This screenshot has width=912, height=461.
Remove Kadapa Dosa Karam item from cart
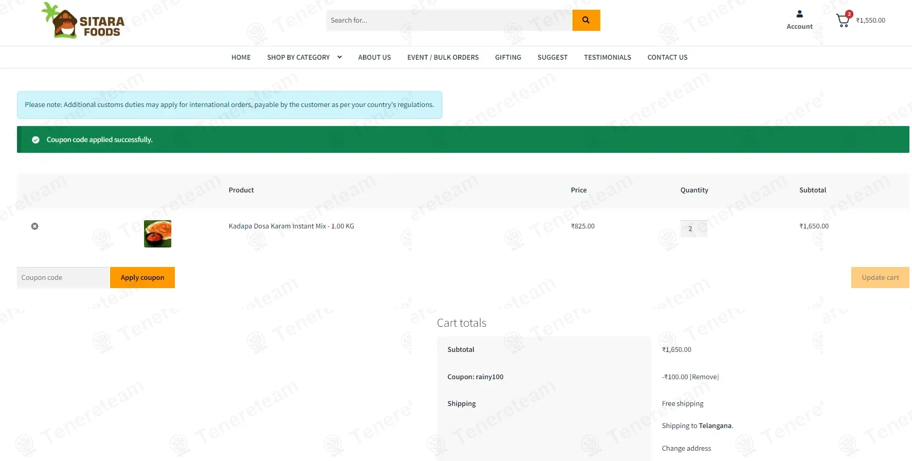[x=34, y=226]
